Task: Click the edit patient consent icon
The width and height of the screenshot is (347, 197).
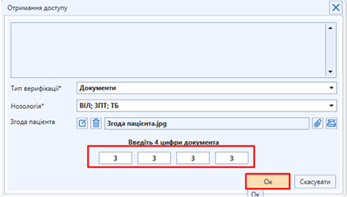Action: (x=82, y=123)
